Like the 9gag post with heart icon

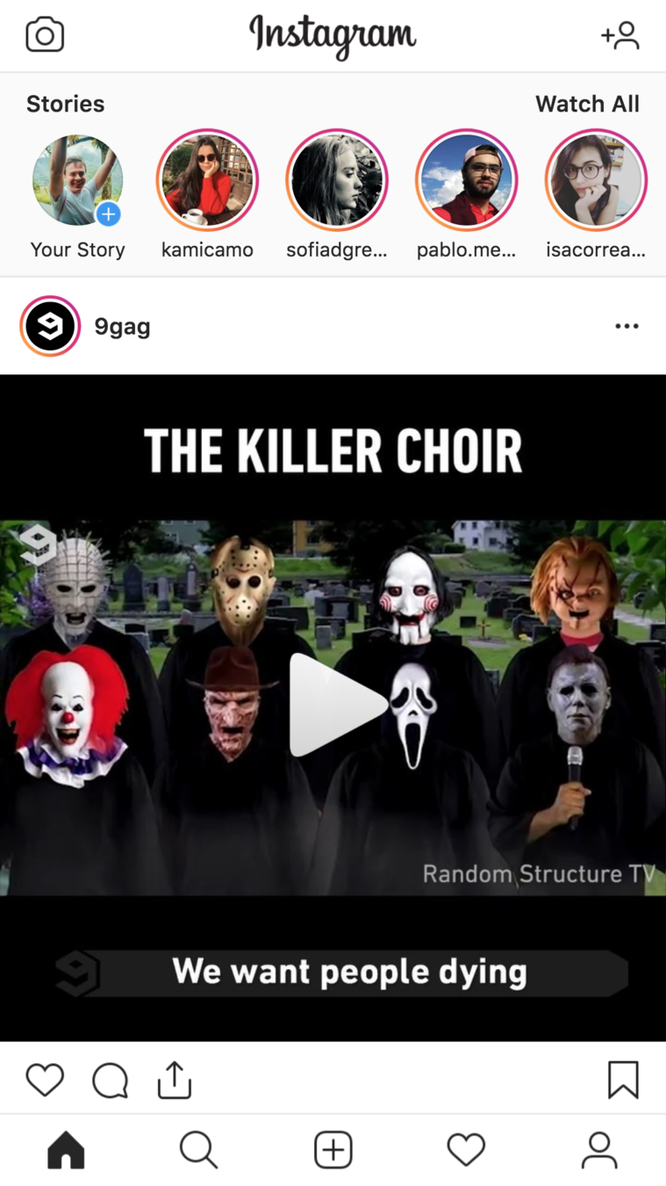45,1080
